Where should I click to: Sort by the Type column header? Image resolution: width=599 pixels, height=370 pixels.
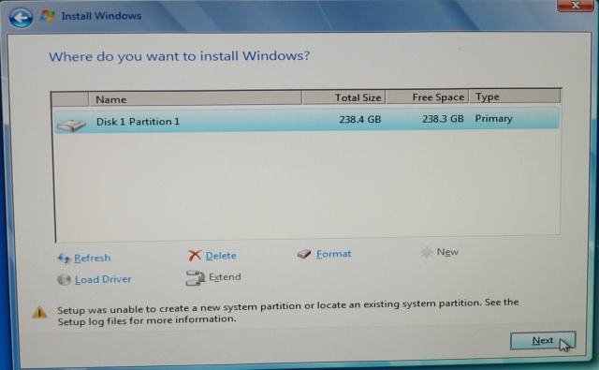click(x=515, y=96)
